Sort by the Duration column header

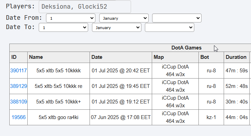236,57
